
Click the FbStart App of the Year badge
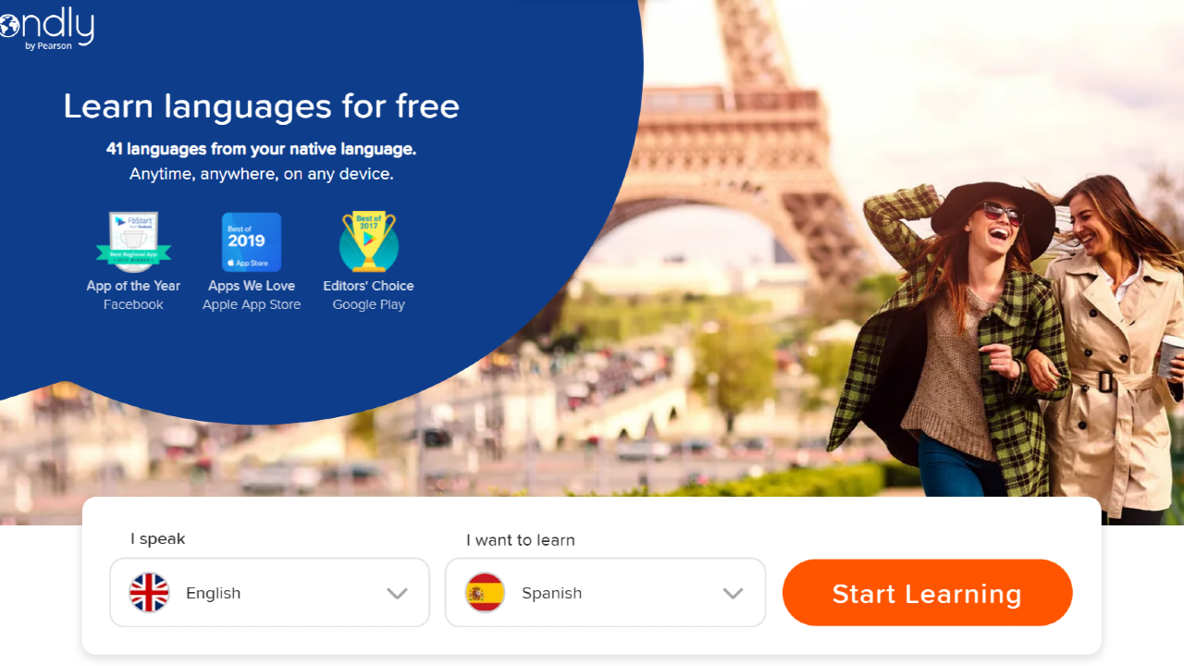[133, 241]
